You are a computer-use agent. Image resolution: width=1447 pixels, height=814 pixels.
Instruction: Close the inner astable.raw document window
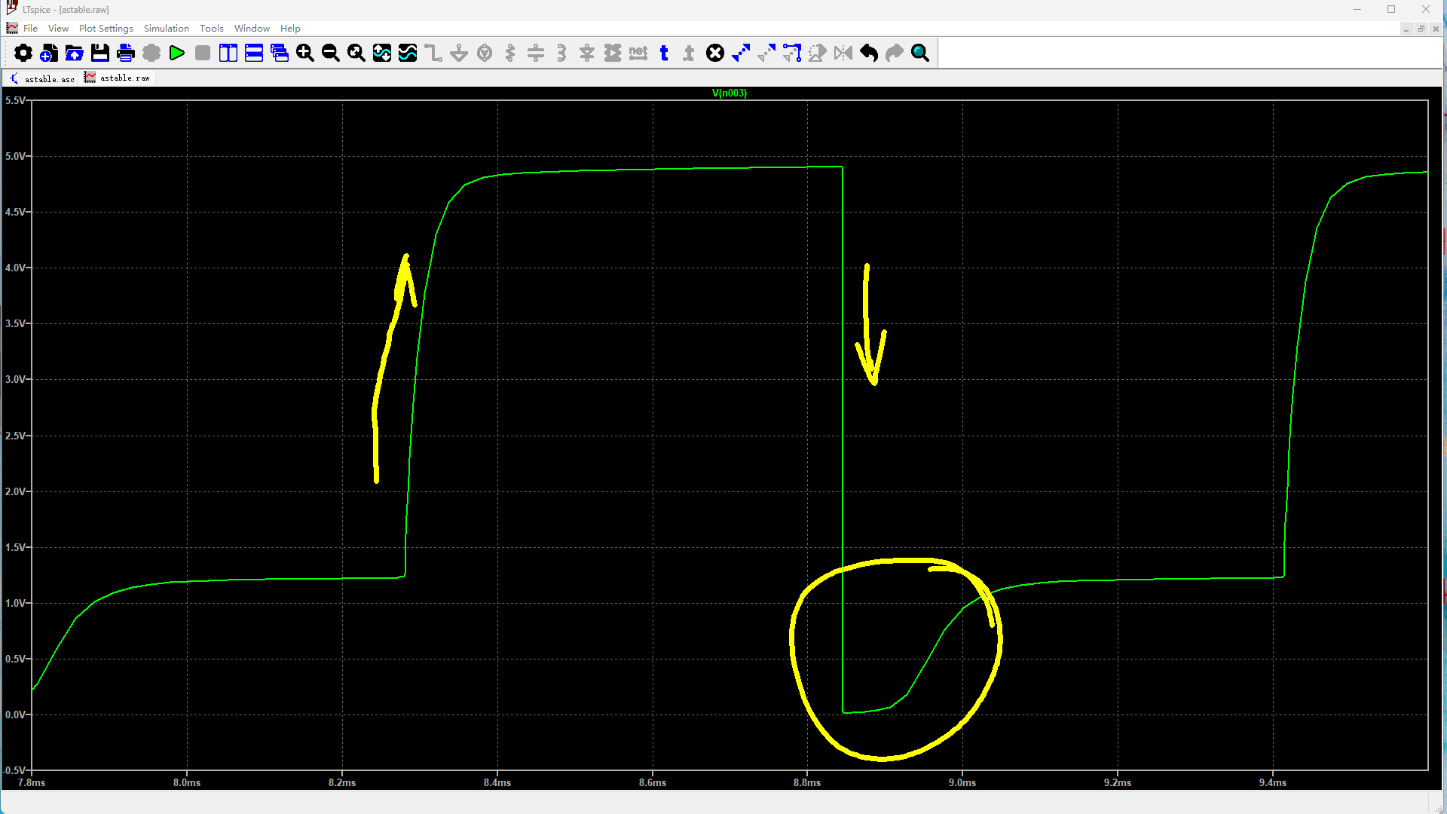1436,29
